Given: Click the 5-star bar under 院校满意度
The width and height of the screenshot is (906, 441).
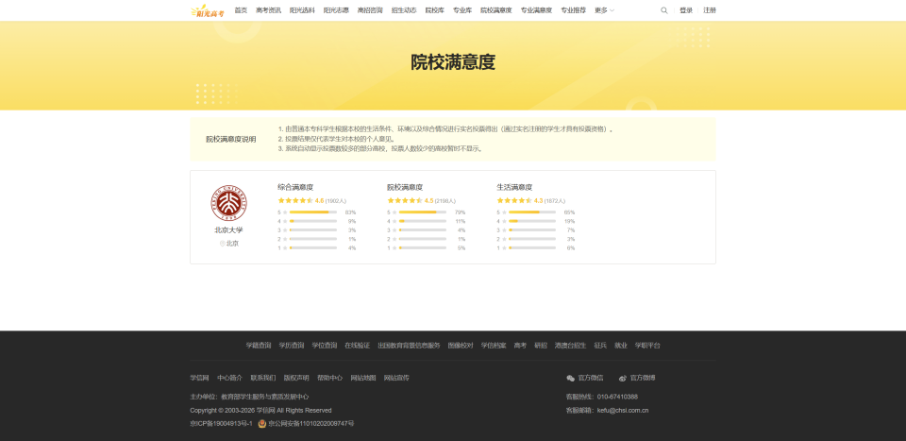Looking at the screenshot, I should pyautogui.click(x=423, y=212).
